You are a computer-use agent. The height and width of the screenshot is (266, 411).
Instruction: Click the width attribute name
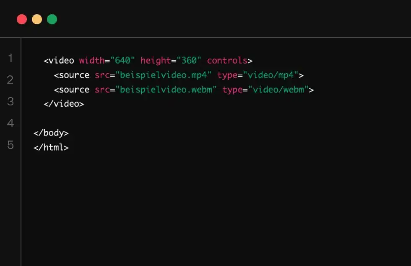92,60
